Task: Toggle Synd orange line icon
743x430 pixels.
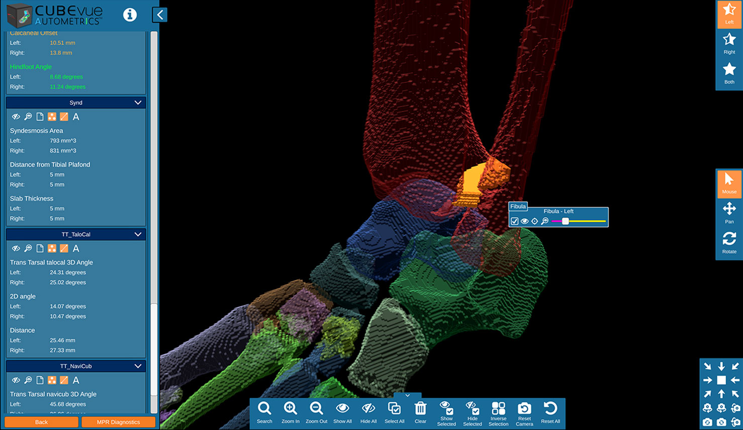Action: (64, 116)
